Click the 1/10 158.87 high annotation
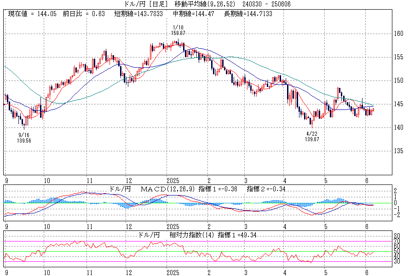 click(x=178, y=30)
